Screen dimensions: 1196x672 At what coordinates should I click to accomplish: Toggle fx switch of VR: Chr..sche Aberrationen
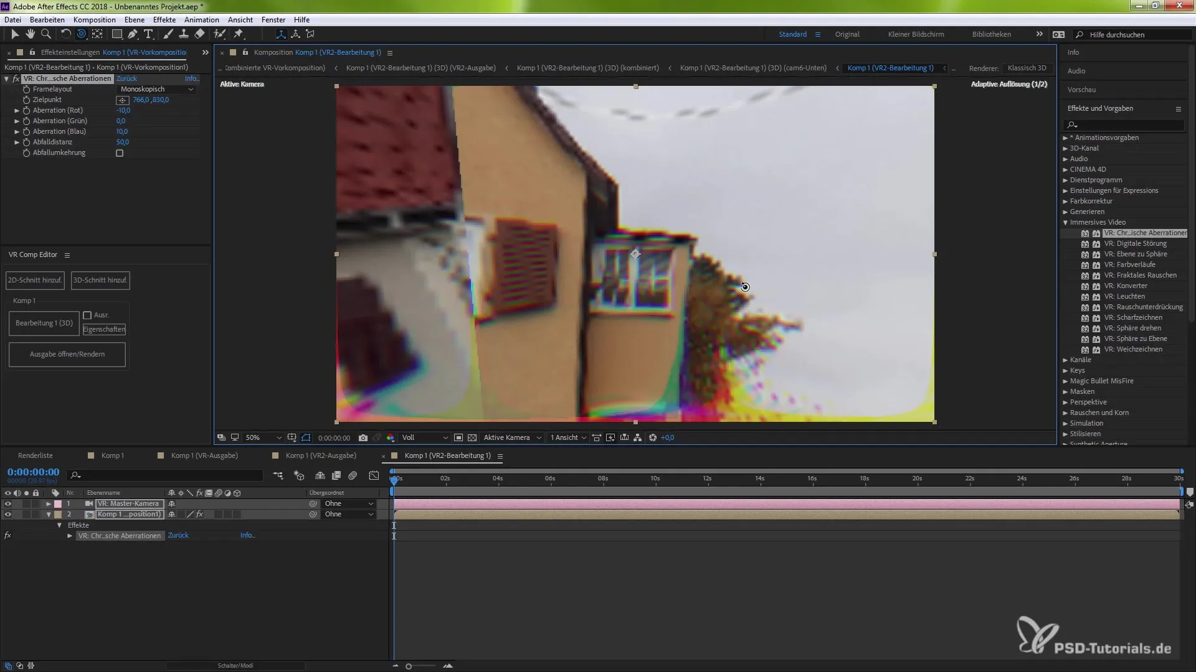(16, 79)
